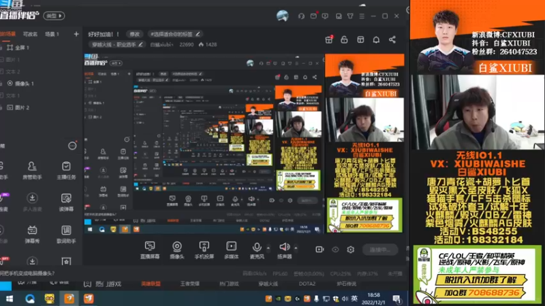Click the taskbar clock 18:58
This screenshot has width=545, height=306.
tap(373, 299)
